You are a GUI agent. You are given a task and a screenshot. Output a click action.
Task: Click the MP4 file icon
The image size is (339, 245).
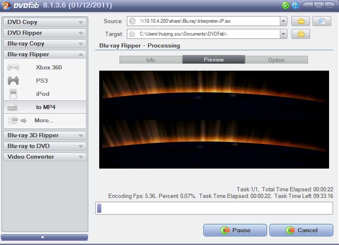12,107
